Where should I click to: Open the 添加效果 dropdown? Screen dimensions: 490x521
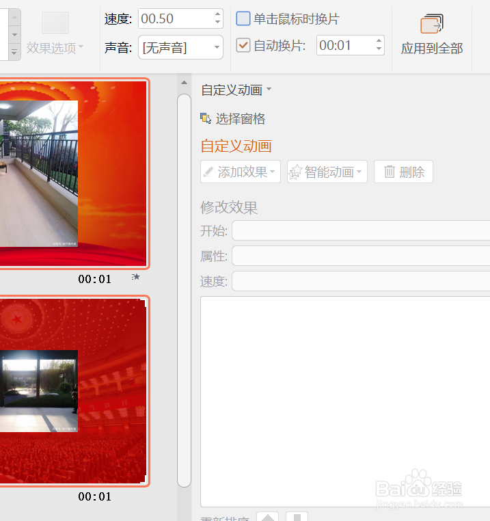point(241,172)
